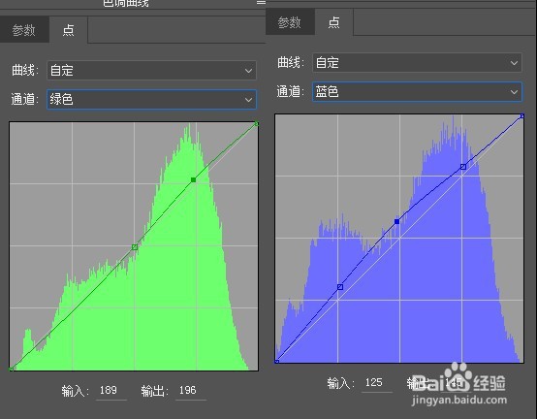
Task: Click the green panel 通道 label
Action: pyautogui.click(x=25, y=99)
